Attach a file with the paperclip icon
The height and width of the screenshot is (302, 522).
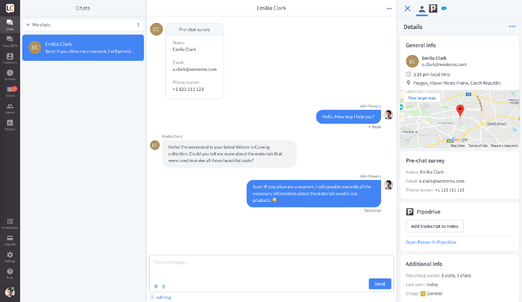click(163, 286)
